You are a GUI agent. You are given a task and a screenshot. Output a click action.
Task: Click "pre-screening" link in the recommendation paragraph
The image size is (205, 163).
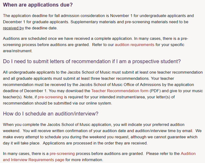click(50, 97)
